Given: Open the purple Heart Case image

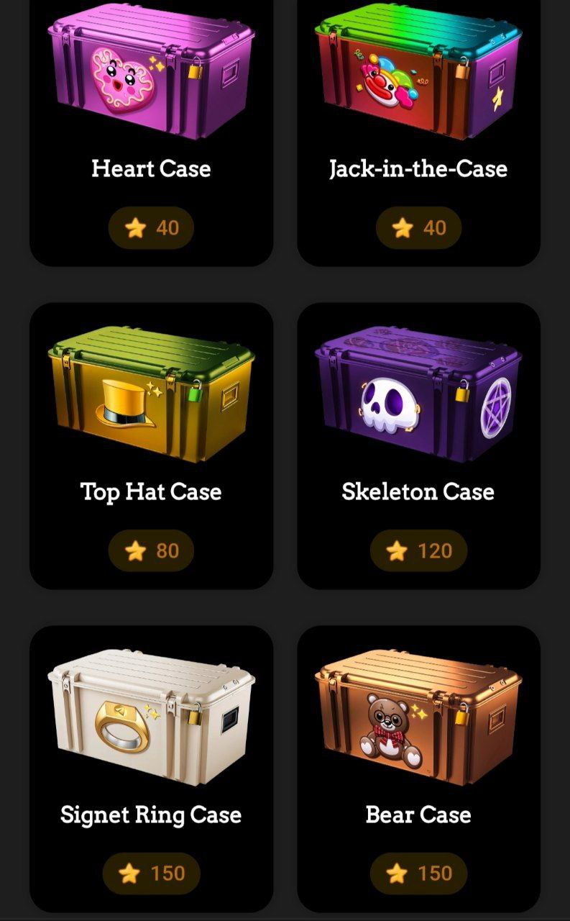Looking at the screenshot, I should coord(151,70).
